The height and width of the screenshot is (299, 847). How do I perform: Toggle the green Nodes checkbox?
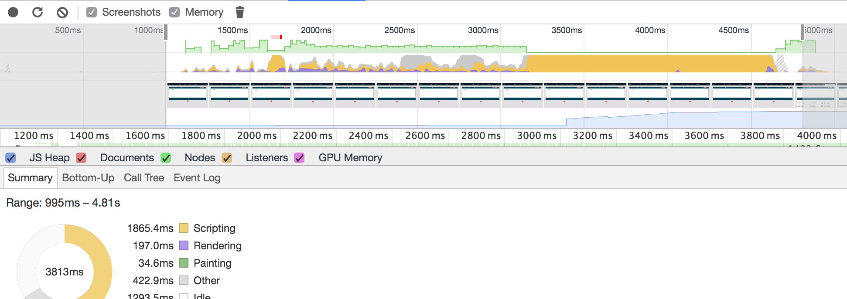[x=166, y=158]
